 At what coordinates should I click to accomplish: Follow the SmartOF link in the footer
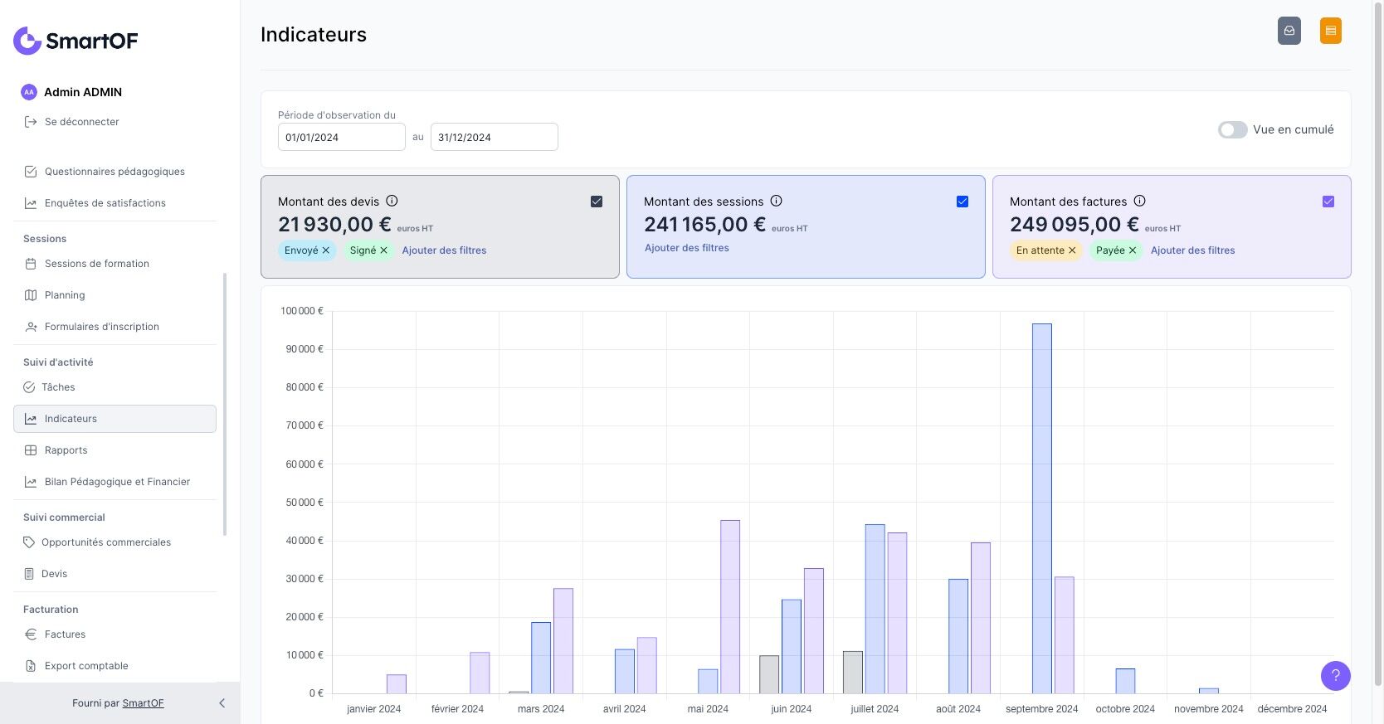coord(143,703)
